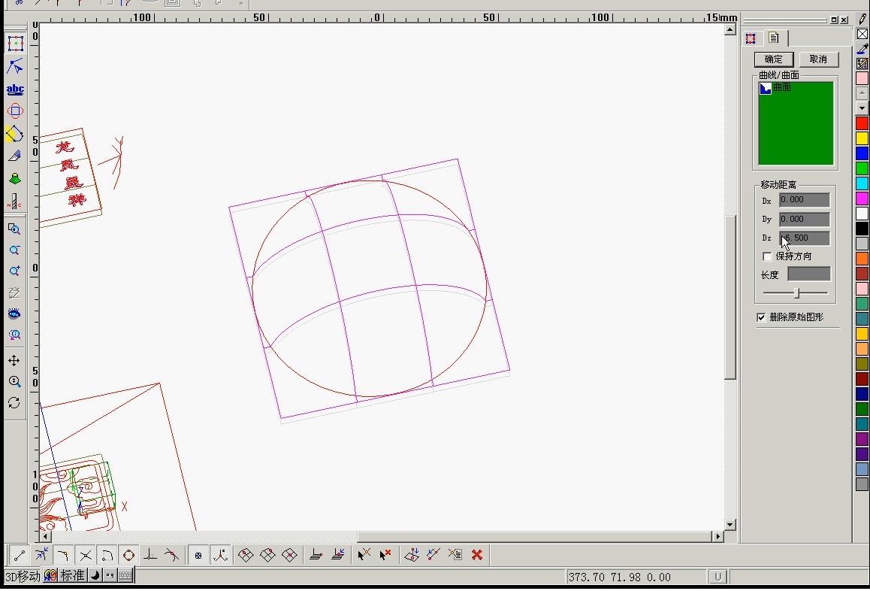Click vertical scrollbar down arrow
870x591 pixels.
[730, 524]
